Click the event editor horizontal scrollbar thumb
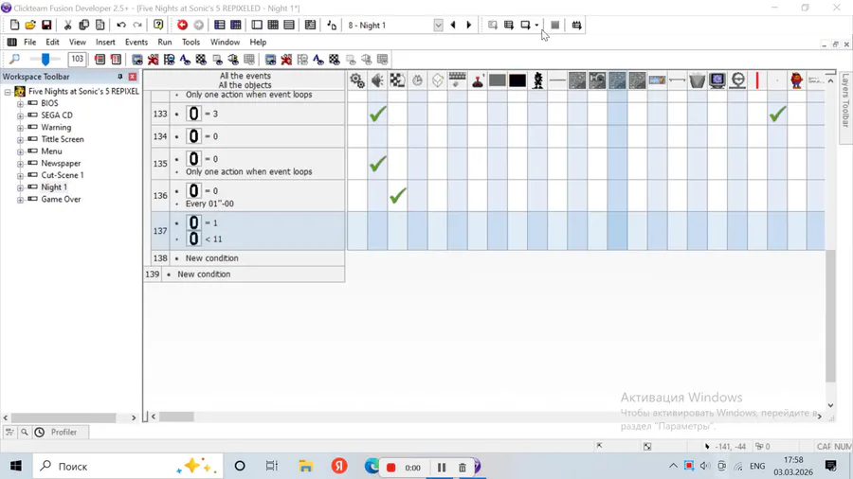The width and height of the screenshot is (853, 479). (176, 417)
